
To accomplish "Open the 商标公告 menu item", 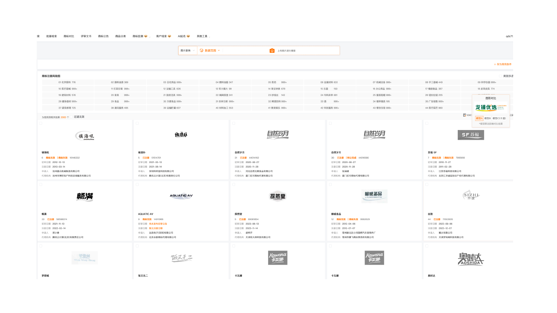I will (103, 36).
